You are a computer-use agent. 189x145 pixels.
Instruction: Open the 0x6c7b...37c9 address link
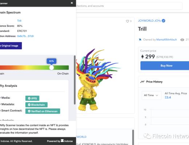point(25,36)
